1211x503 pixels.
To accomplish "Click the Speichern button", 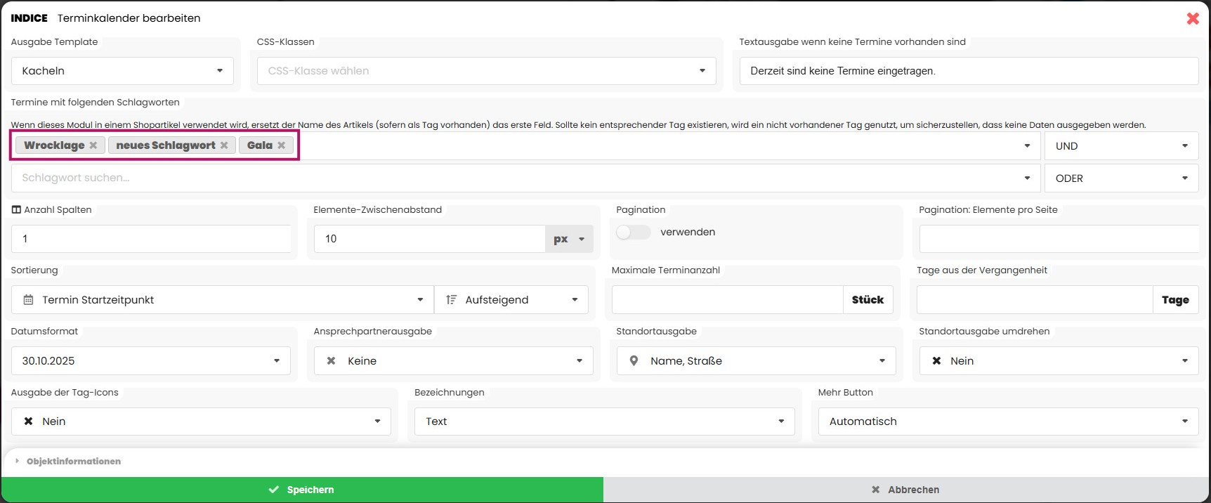I will pyautogui.click(x=302, y=490).
